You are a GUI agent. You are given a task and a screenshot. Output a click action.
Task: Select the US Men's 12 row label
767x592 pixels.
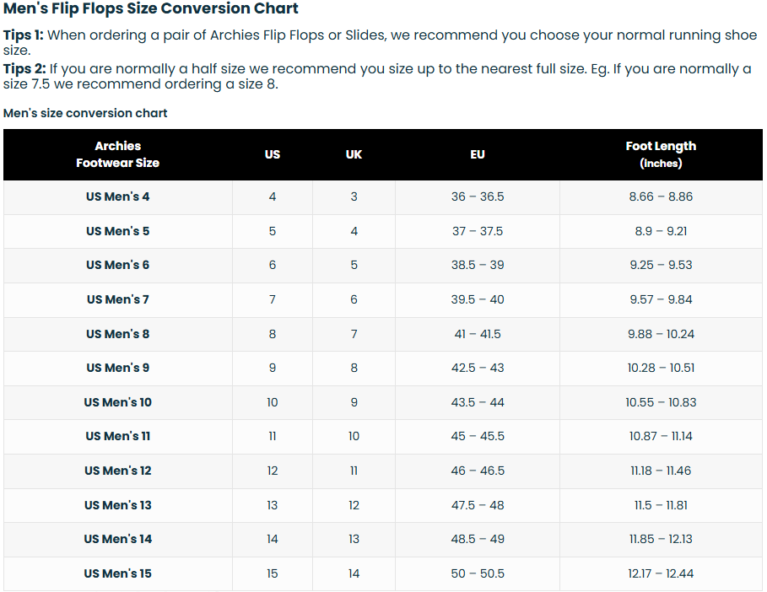pyautogui.click(x=118, y=471)
